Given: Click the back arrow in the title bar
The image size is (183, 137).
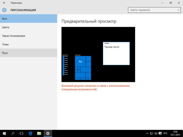Looking at the screenshot, I should click(4, 3).
